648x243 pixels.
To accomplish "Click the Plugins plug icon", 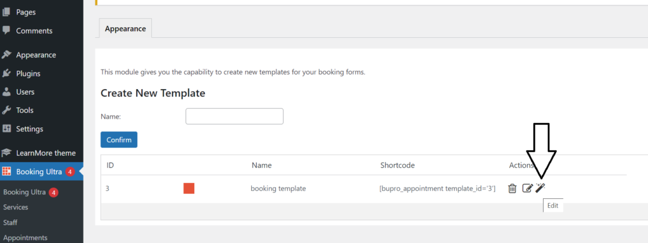I will click(6, 73).
